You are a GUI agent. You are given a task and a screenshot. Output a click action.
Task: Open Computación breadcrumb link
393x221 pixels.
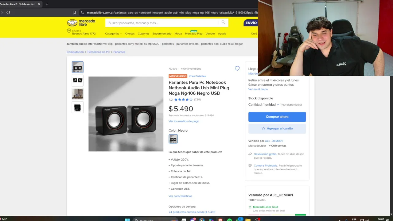(75, 52)
